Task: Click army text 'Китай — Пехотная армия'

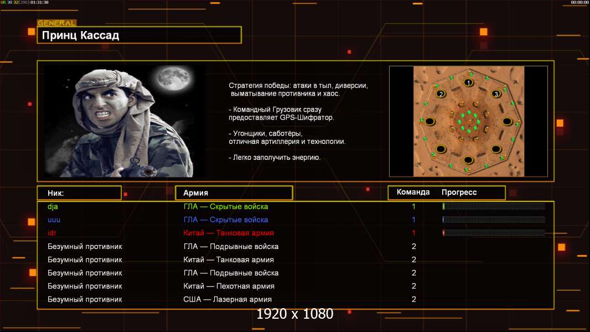Action: point(229,286)
